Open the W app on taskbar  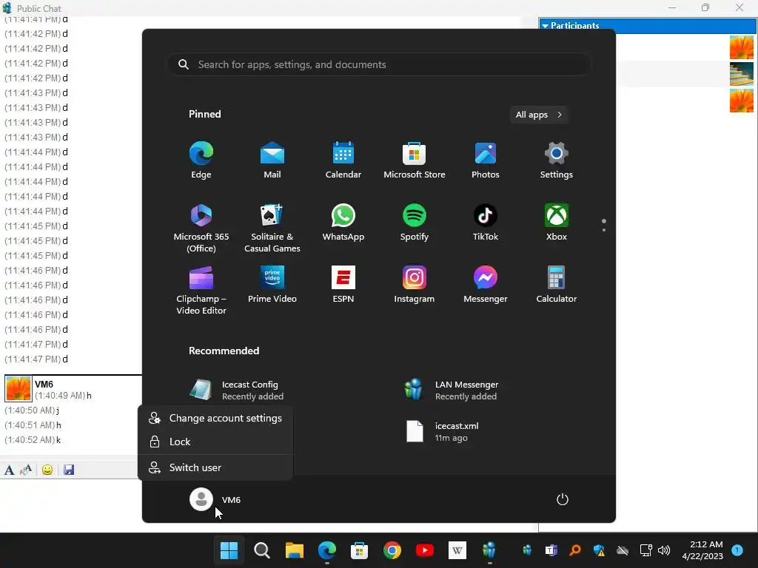457,550
